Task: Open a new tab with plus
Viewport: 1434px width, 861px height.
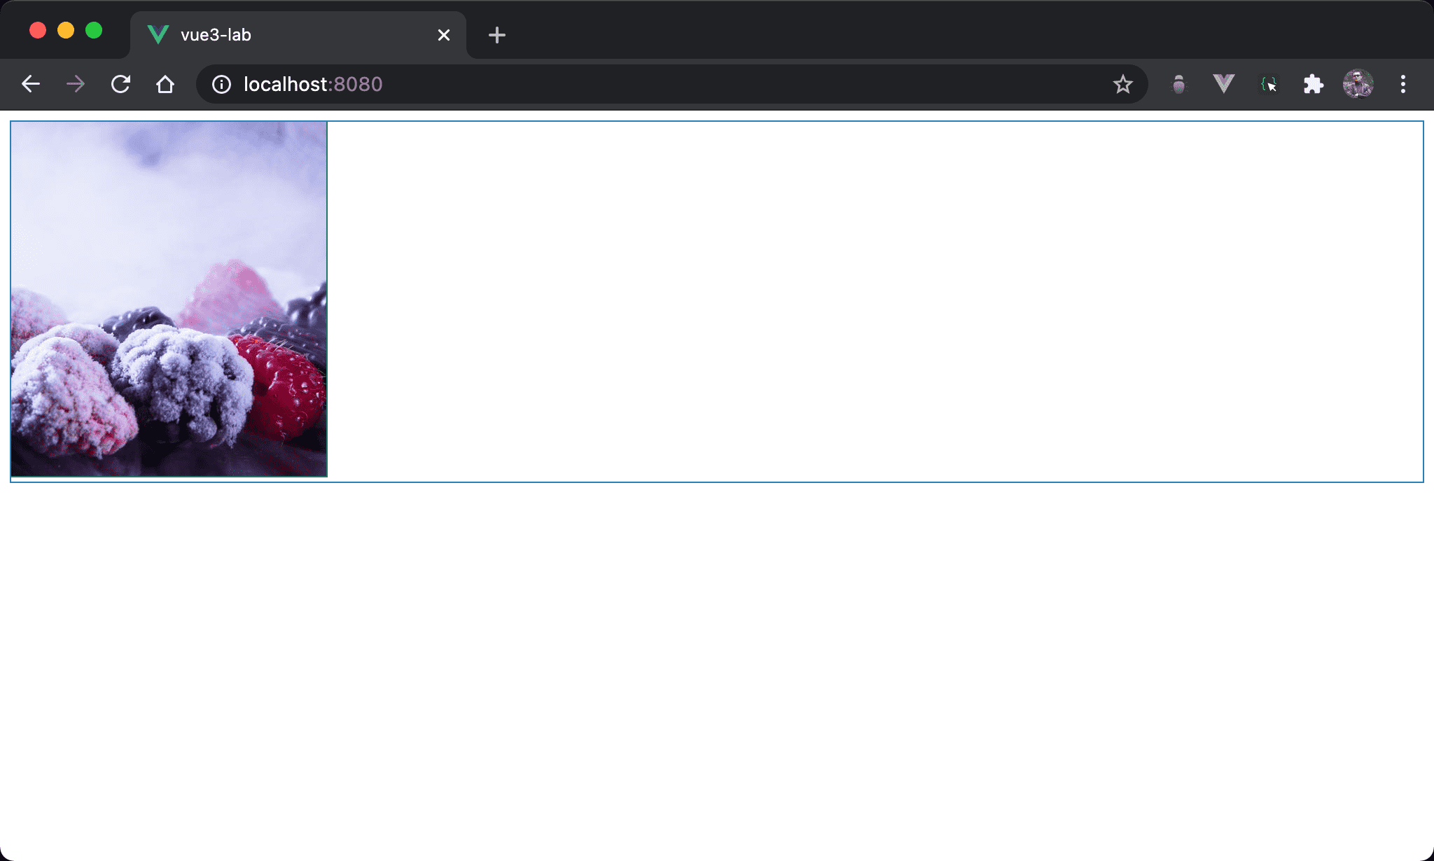Action: (x=497, y=35)
